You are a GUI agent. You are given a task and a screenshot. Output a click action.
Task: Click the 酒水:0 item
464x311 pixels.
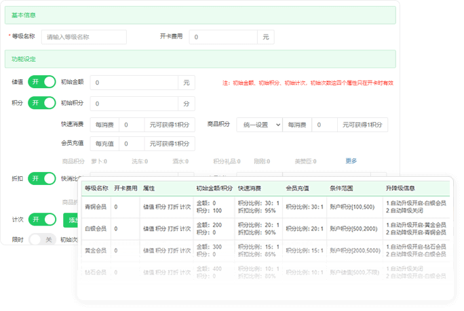pos(180,161)
